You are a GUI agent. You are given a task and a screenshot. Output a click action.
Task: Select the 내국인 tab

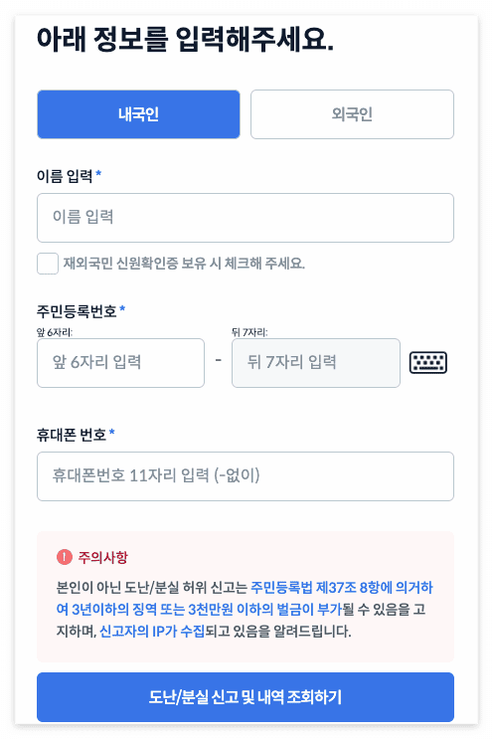pyautogui.click(x=138, y=114)
